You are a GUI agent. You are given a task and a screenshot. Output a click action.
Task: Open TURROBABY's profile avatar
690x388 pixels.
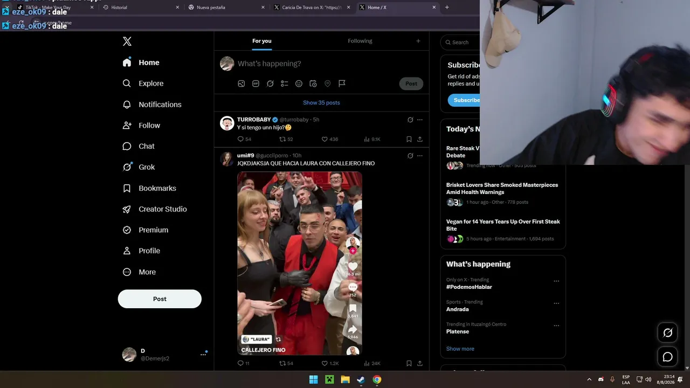click(227, 123)
